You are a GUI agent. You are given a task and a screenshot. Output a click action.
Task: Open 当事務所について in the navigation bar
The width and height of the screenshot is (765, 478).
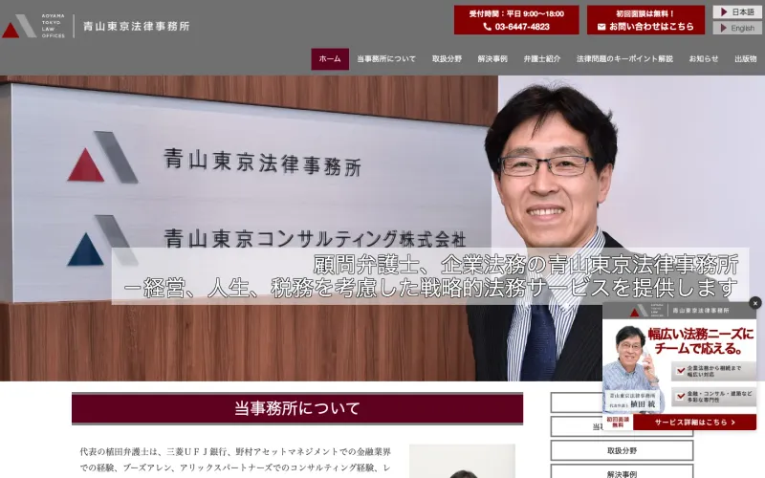tap(386, 59)
